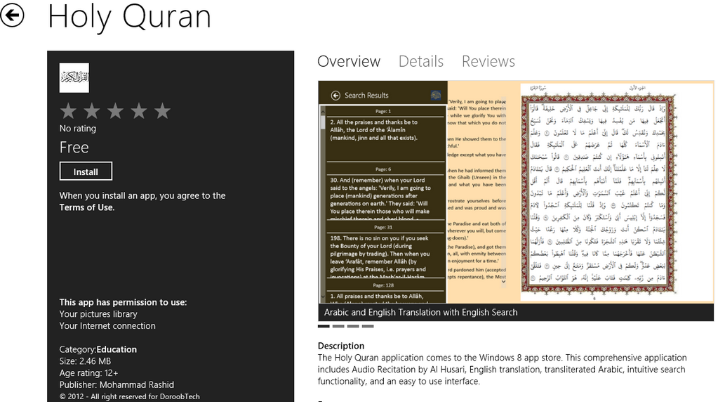Open the Reviews tab
The image size is (718, 402).
tap(488, 62)
